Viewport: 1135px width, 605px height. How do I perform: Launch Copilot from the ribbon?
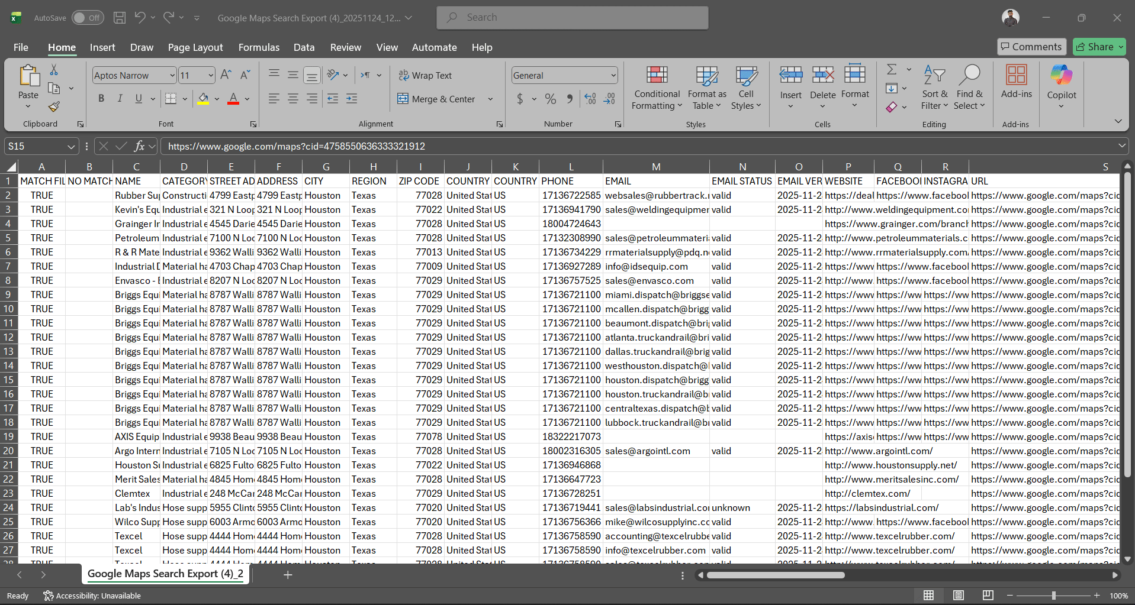click(x=1060, y=88)
